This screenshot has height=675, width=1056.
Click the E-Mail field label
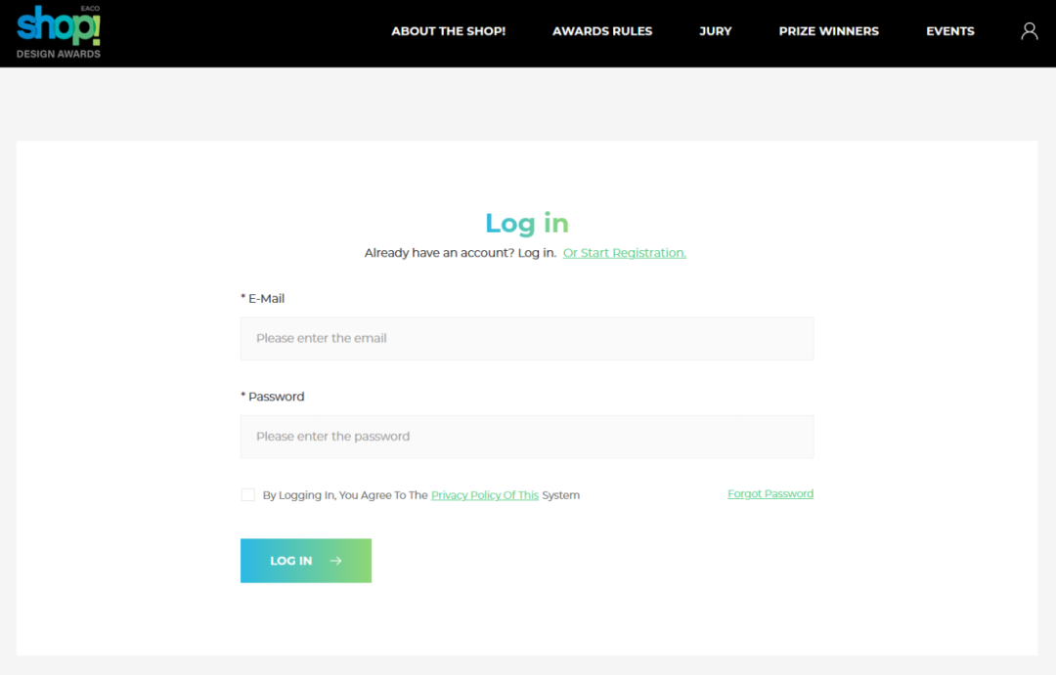click(x=265, y=299)
